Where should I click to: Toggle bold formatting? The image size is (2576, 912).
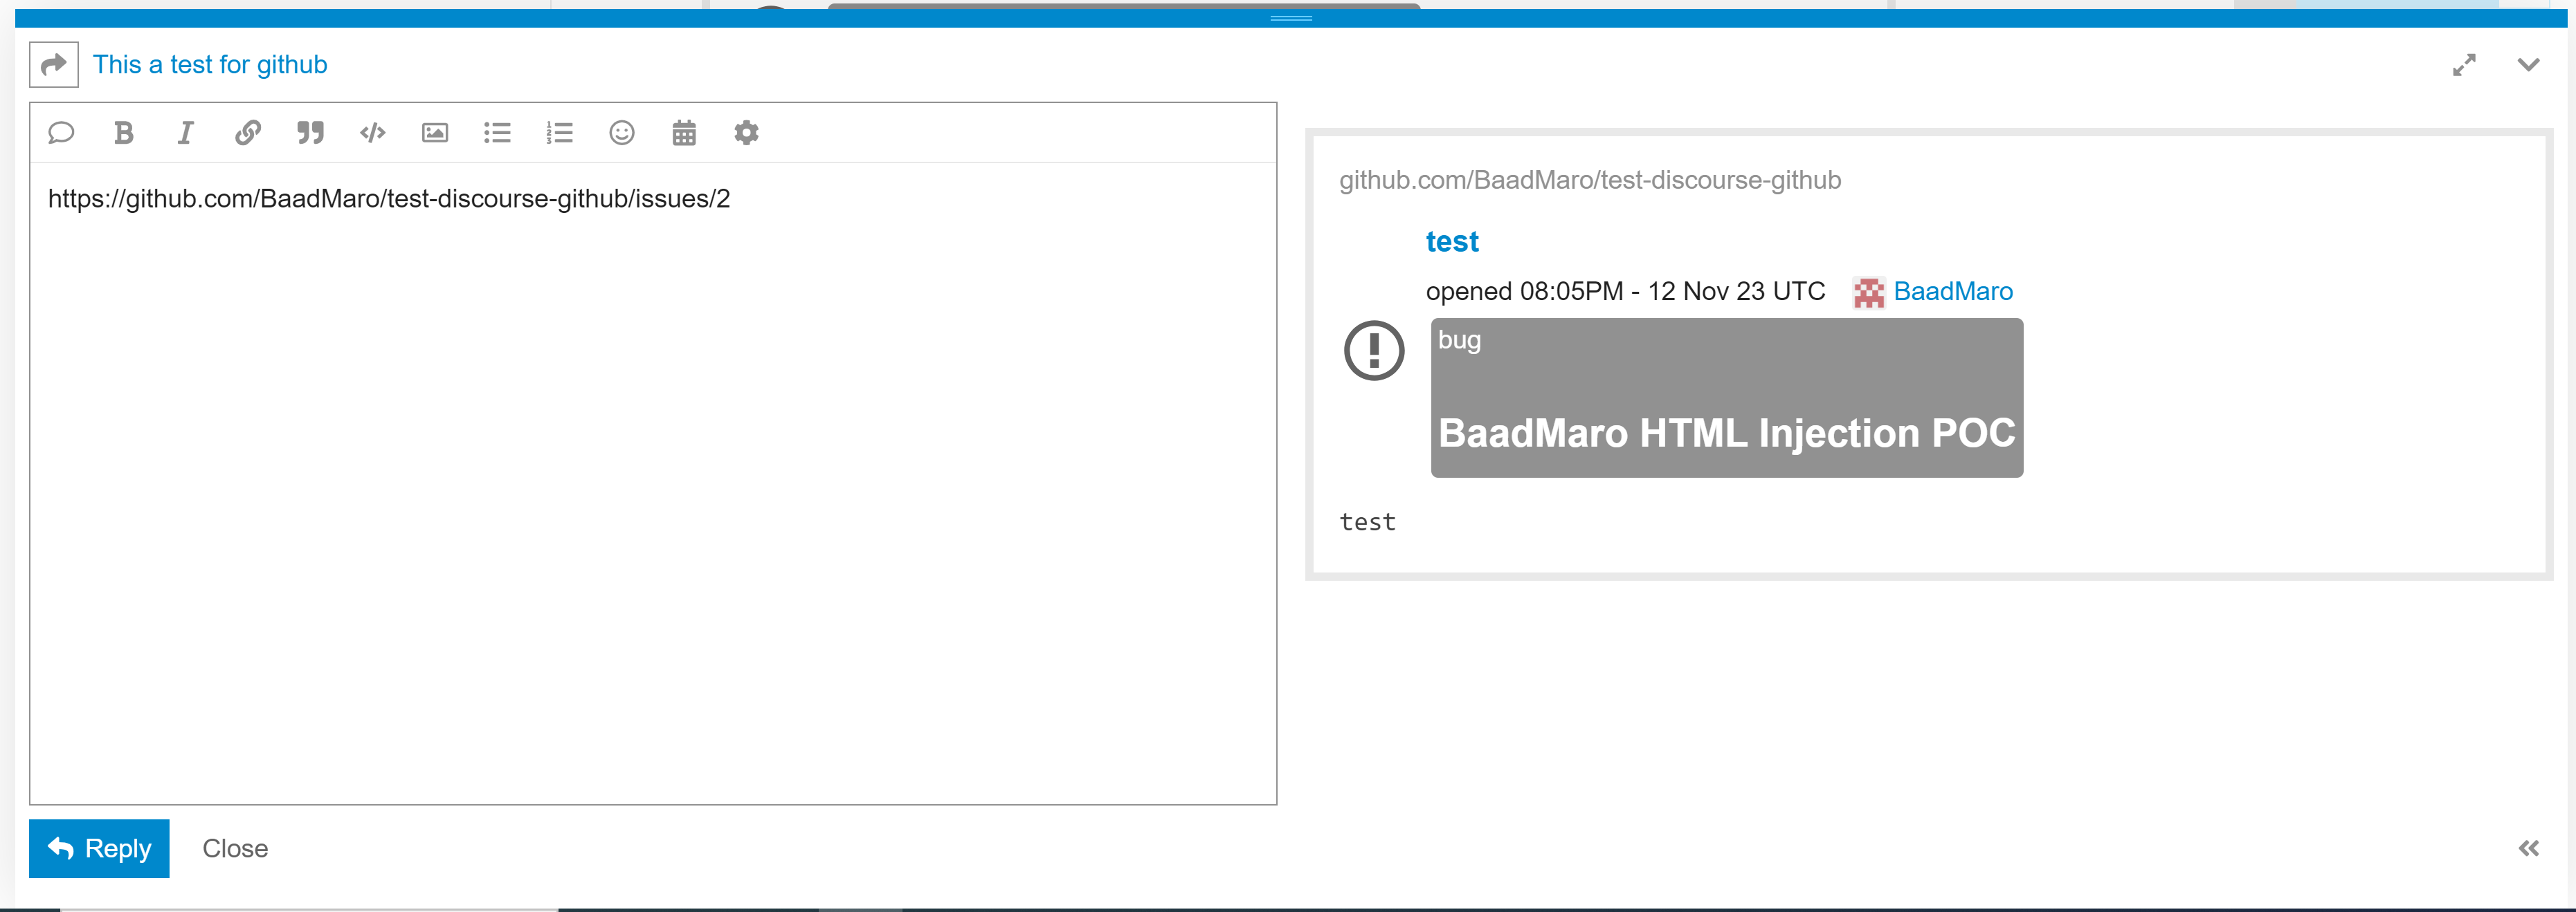click(x=124, y=133)
